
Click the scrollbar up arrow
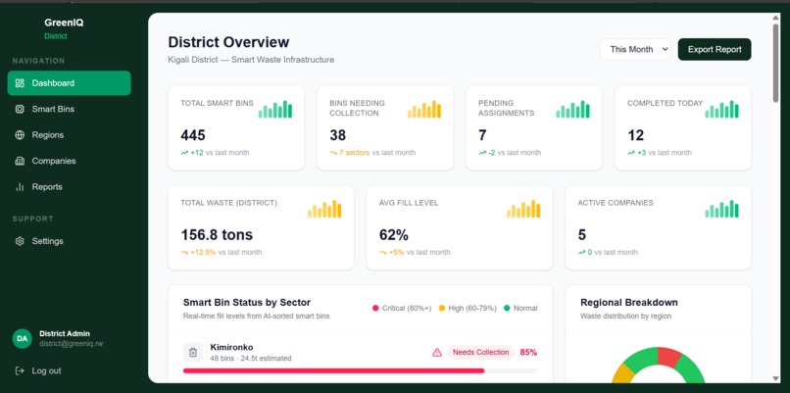click(x=775, y=19)
